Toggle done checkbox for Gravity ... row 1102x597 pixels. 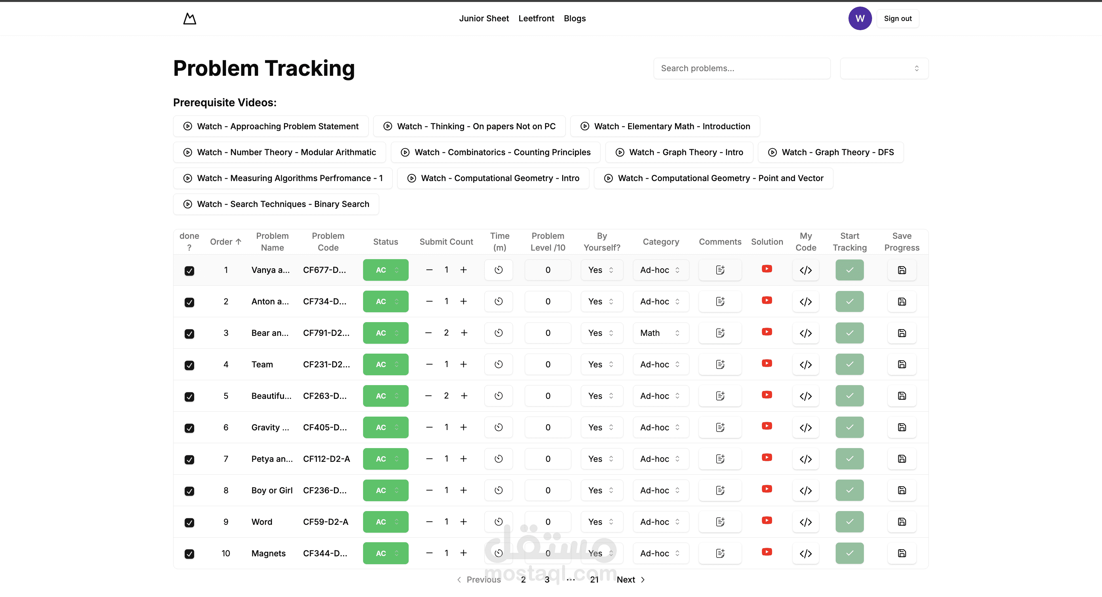tap(189, 428)
